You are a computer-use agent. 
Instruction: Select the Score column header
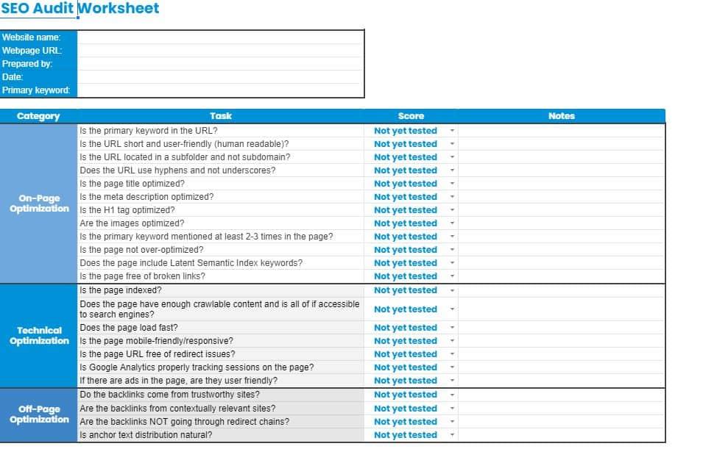point(411,116)
